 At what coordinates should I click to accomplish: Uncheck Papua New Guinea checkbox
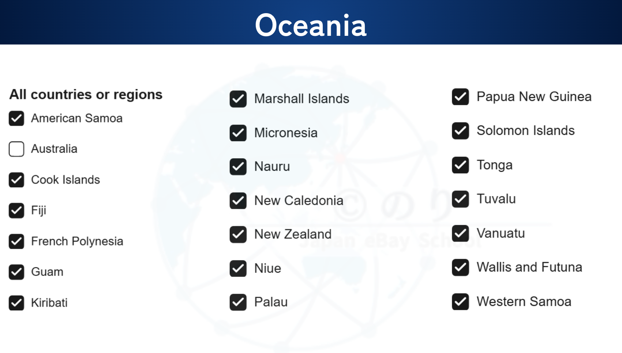pyautogui.click(x=460, y=97)
